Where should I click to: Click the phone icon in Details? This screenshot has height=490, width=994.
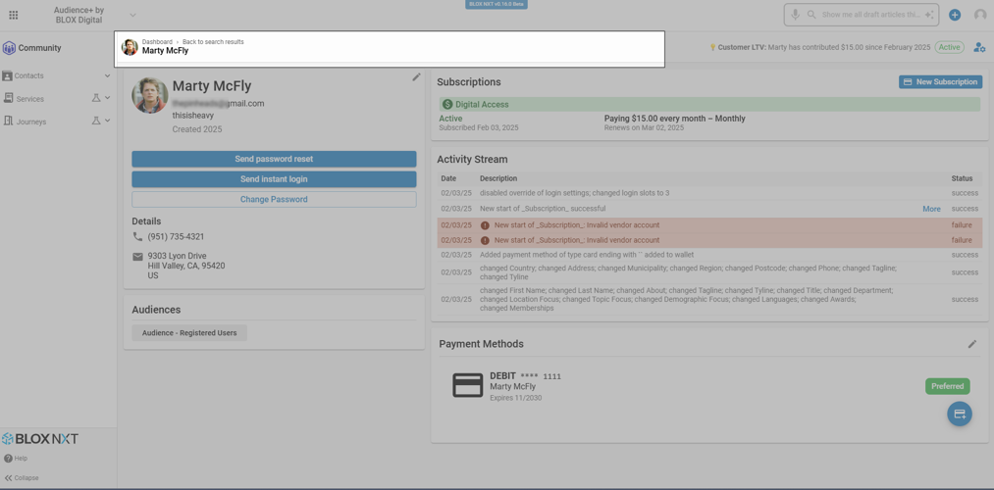click(137, 237)
